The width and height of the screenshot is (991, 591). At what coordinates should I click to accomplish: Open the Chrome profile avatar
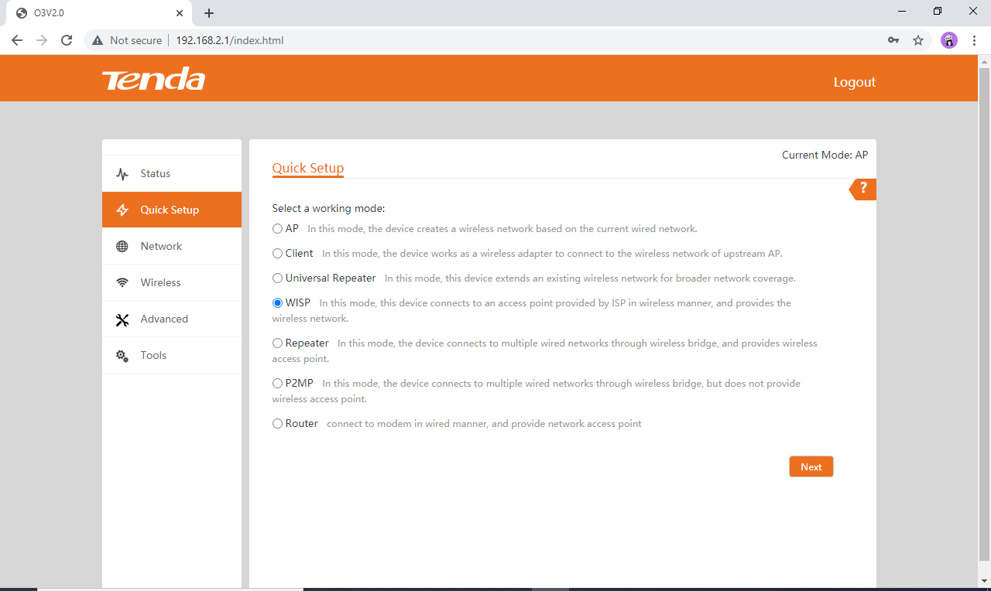coord(949,40)
